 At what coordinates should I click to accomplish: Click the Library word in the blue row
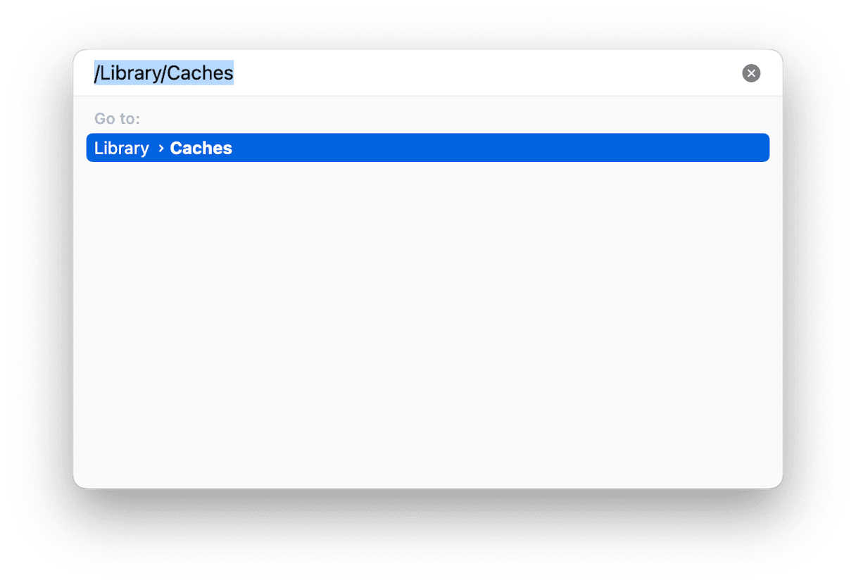122,149
